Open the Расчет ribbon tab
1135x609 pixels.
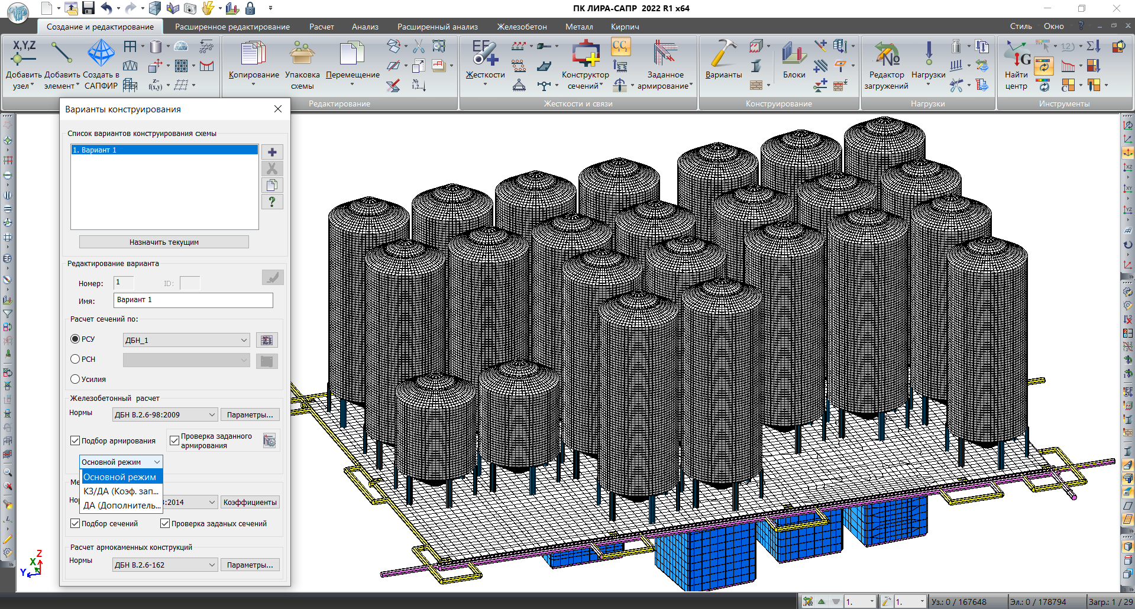tap(321, 27)
